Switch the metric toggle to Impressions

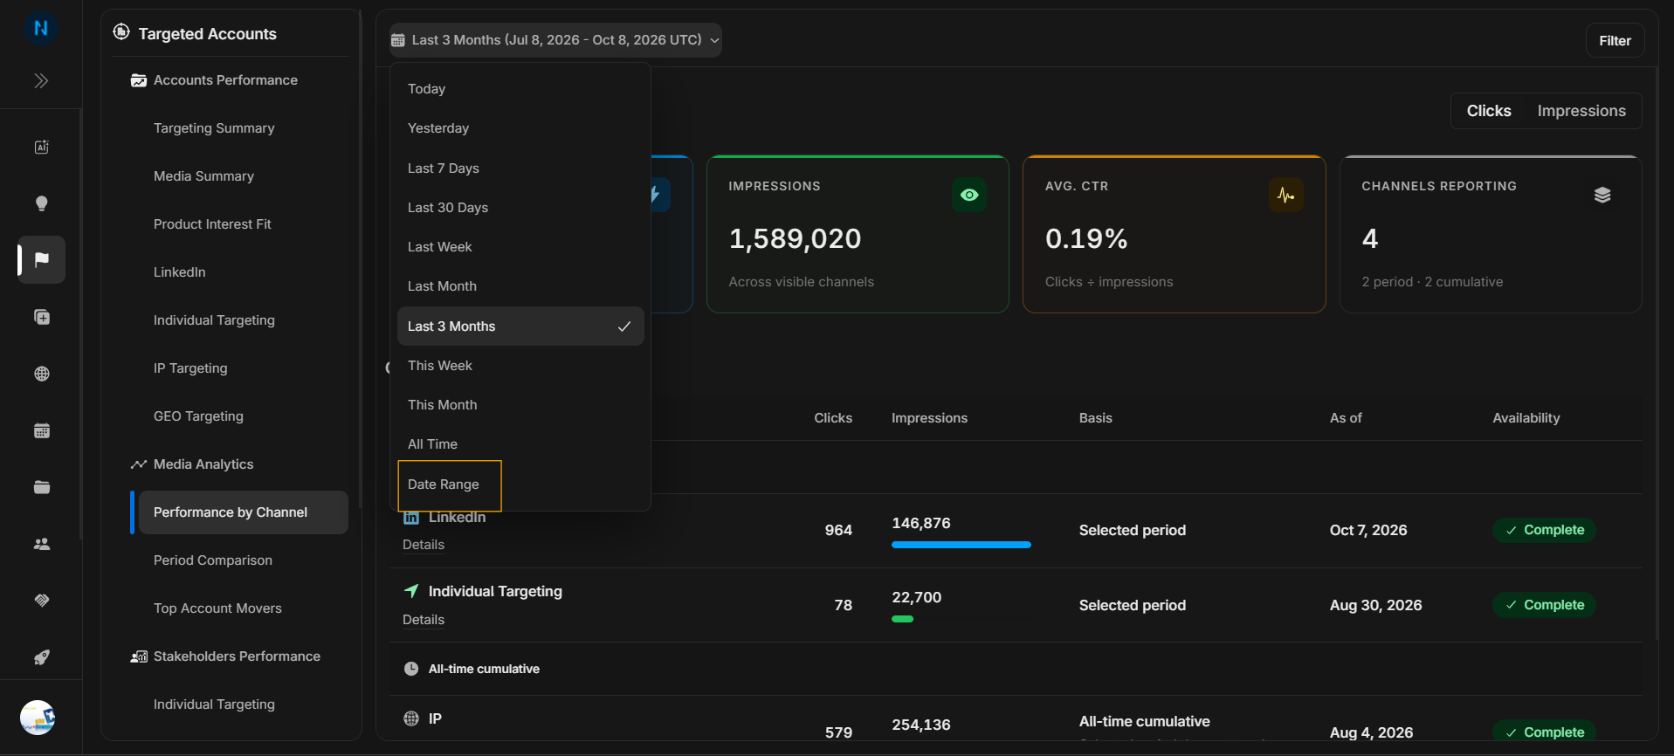1581,111
